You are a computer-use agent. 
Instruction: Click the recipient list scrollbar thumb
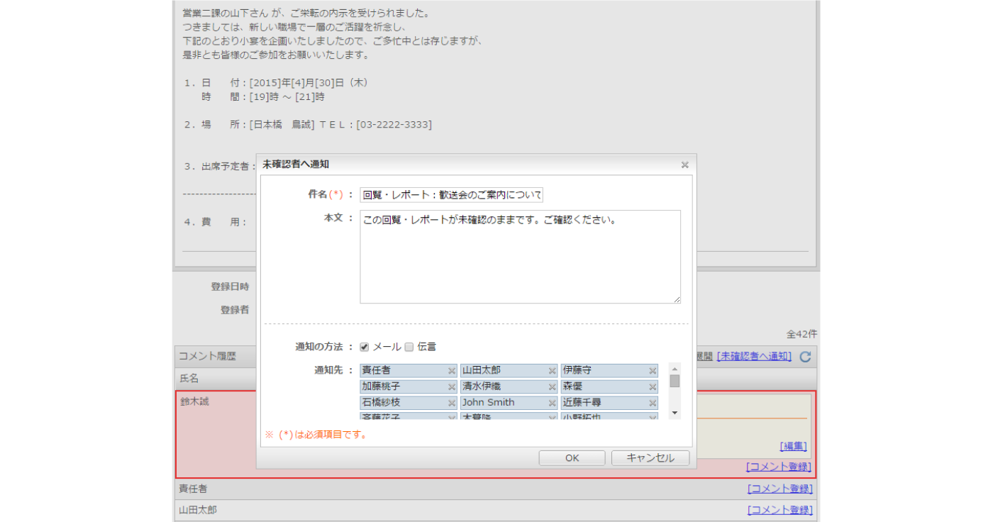(675, 381)
